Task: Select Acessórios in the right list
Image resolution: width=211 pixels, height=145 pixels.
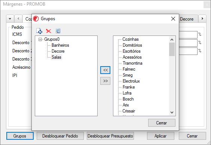Action: [132, 57]
